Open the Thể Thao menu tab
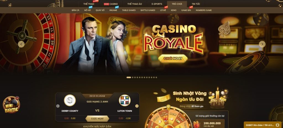 (89, 4)
